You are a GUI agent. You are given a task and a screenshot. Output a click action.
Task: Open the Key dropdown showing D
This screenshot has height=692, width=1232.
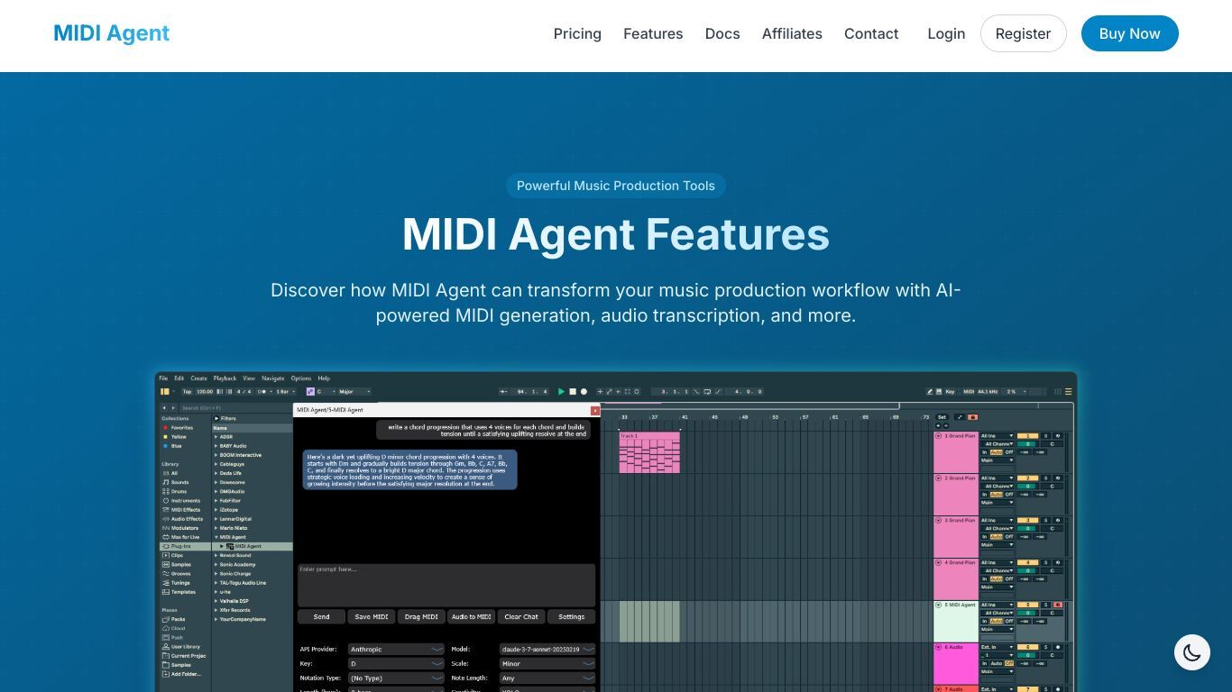point(396,663)
